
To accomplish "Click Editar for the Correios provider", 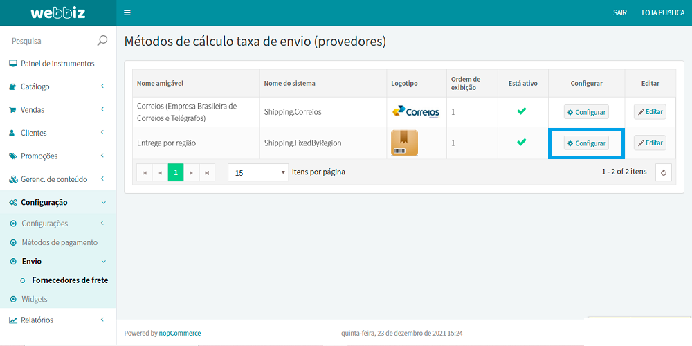I will pos(650,111).
